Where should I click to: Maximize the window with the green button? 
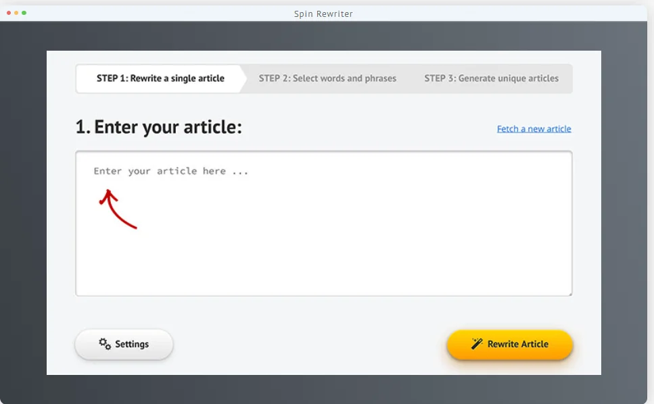(x=24, y=13)
